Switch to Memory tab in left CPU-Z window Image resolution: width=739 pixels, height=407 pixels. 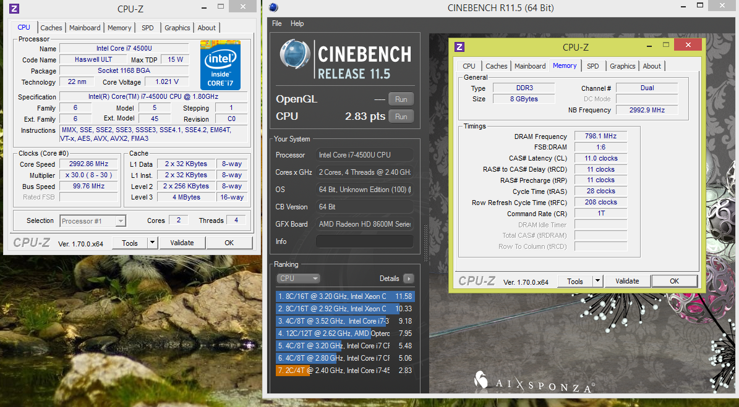(119, 28)
